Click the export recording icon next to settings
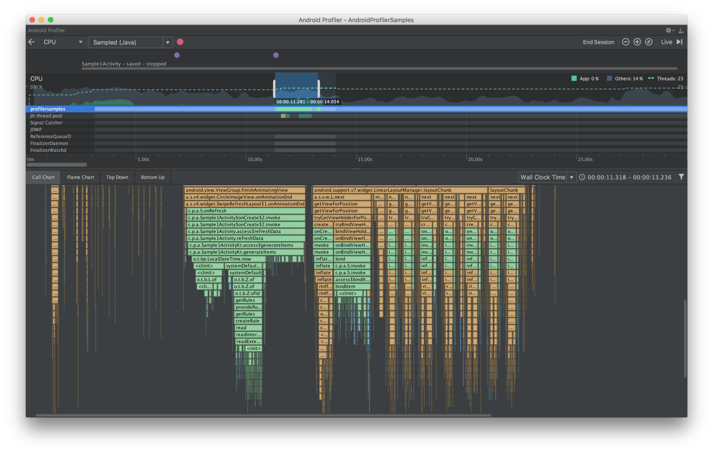 [x=681, y=30]
